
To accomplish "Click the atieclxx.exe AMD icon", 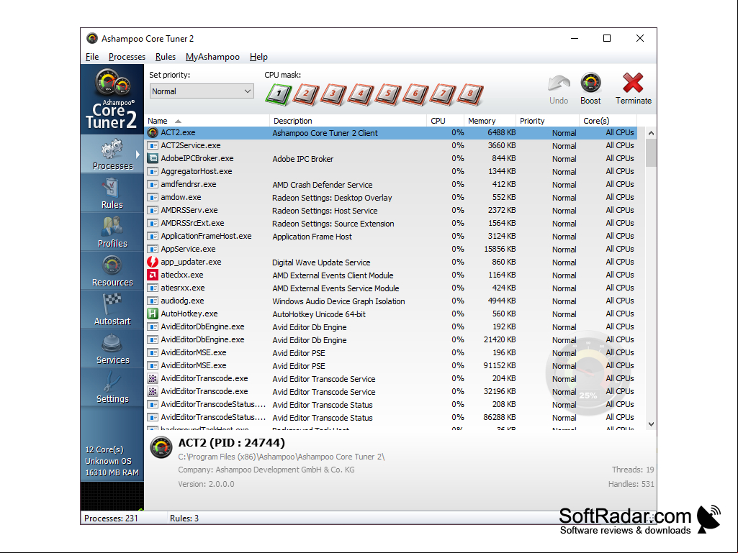I will (x=153, y=275).
